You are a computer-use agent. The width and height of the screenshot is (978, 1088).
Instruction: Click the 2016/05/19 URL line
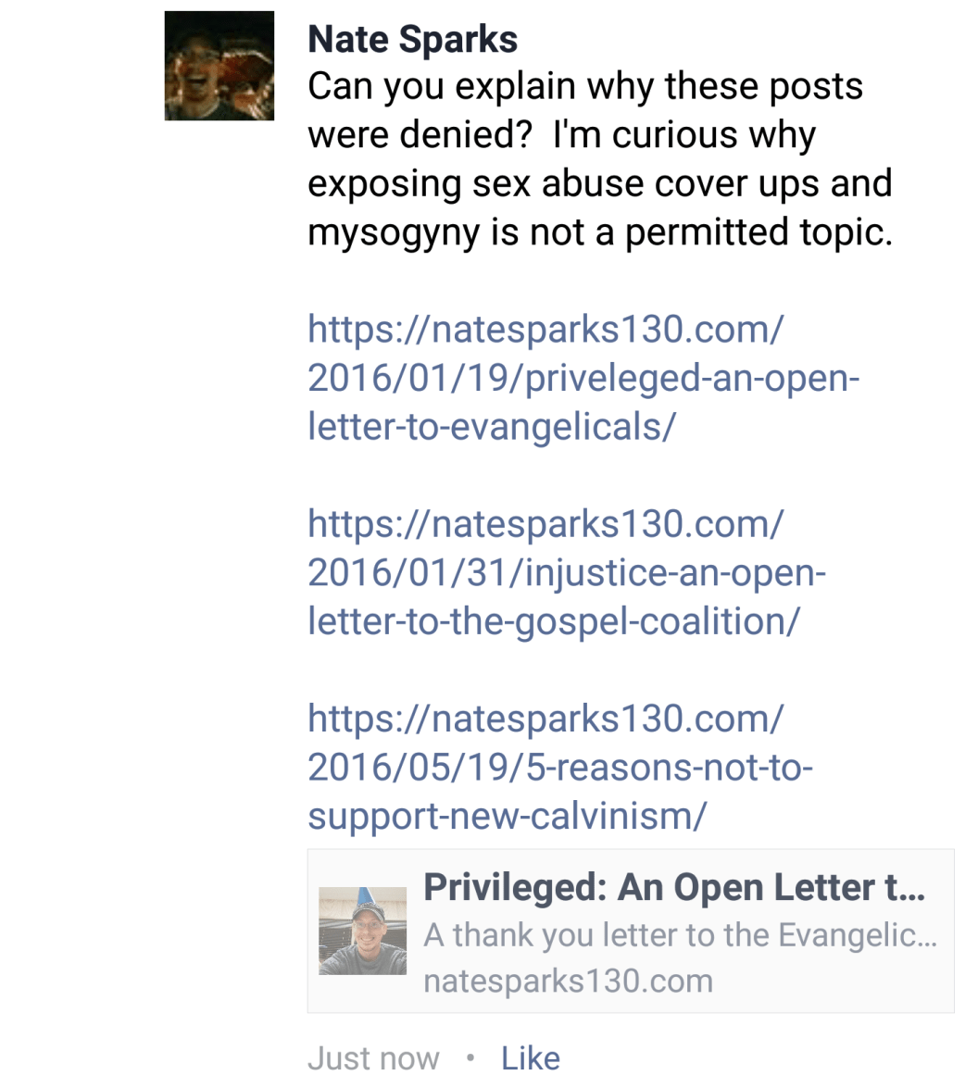[x=560, y=768]
